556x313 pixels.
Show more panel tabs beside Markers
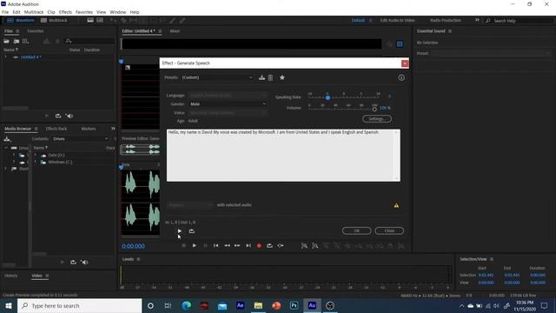(x=113, y=129)
